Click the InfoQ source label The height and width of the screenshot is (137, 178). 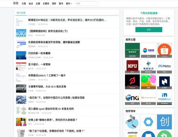tap(30, 35)
